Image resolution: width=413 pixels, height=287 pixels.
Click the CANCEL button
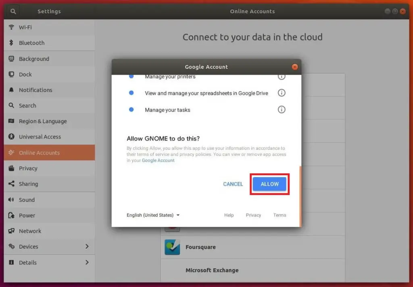pyautogui.click(x=233, y=184)
